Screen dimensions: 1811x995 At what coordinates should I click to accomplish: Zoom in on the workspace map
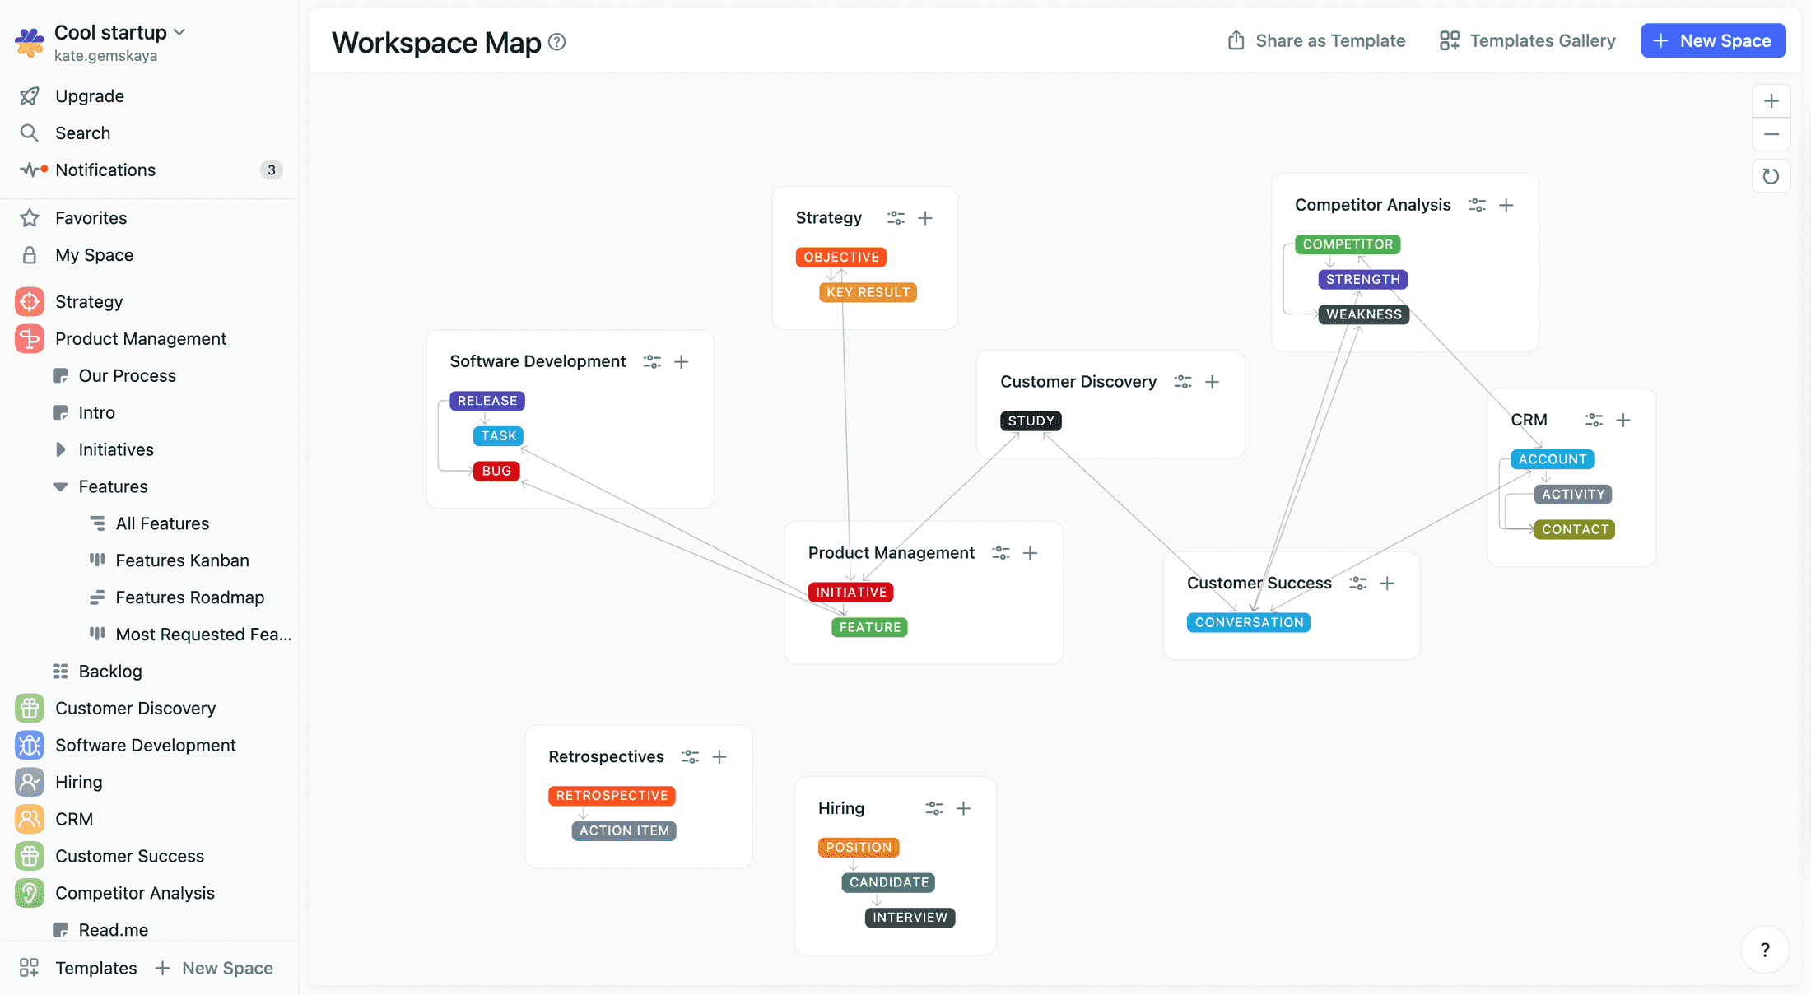[x=1771, y=100]
